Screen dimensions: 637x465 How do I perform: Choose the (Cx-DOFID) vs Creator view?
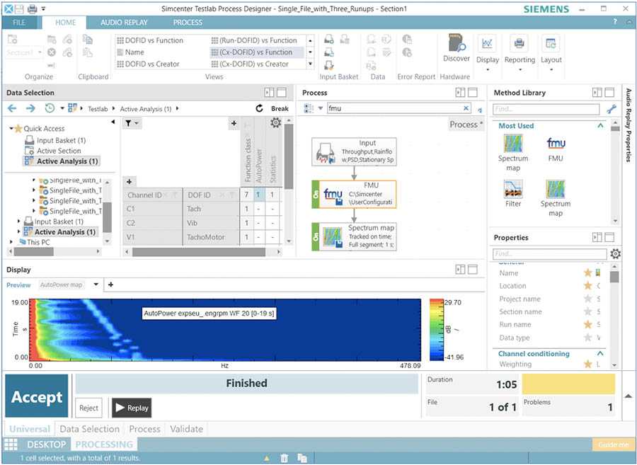[x=250, y=64]
